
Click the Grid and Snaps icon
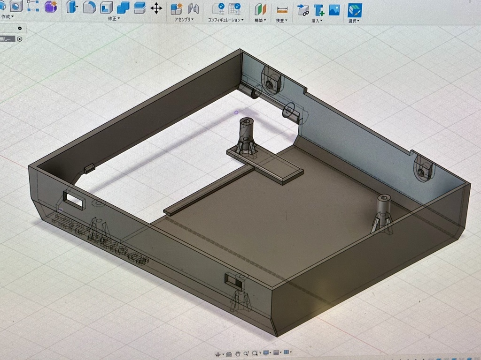276,352
